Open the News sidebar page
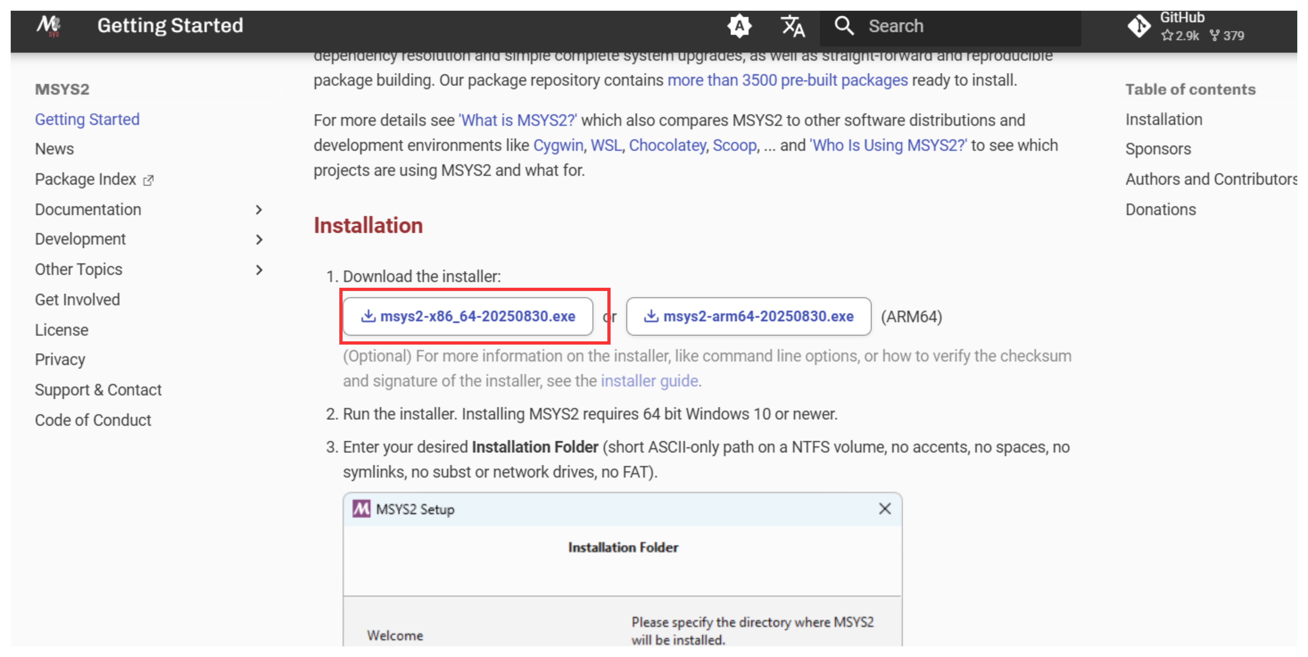The height and width of the screenshot is (657, 1308). pos(54,149)
